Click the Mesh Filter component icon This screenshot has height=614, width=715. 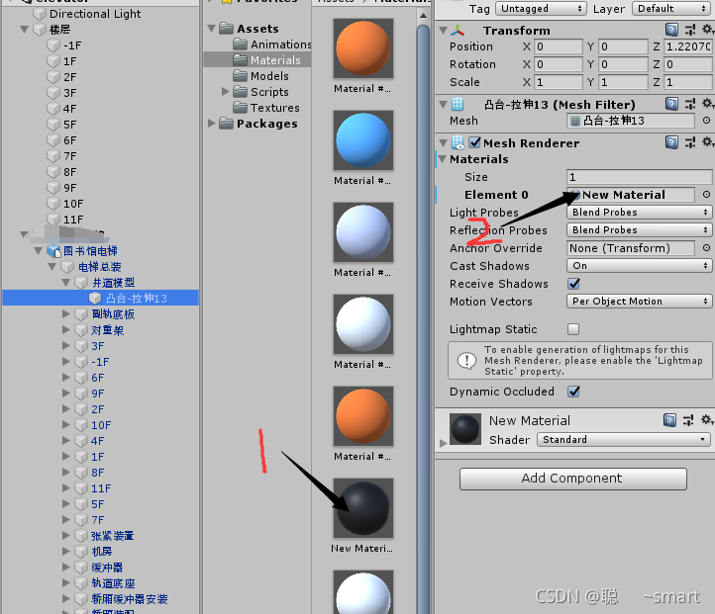(458, 104)
